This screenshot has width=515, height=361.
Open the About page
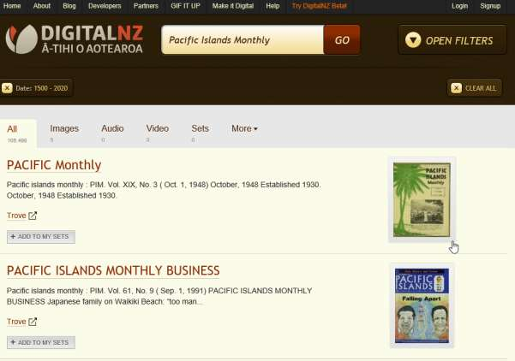[42, 6]
